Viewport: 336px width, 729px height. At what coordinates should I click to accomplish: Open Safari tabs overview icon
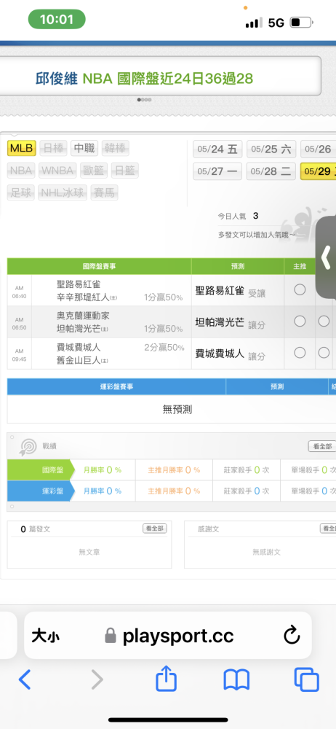pyautogui.click(x=307, y=679)
